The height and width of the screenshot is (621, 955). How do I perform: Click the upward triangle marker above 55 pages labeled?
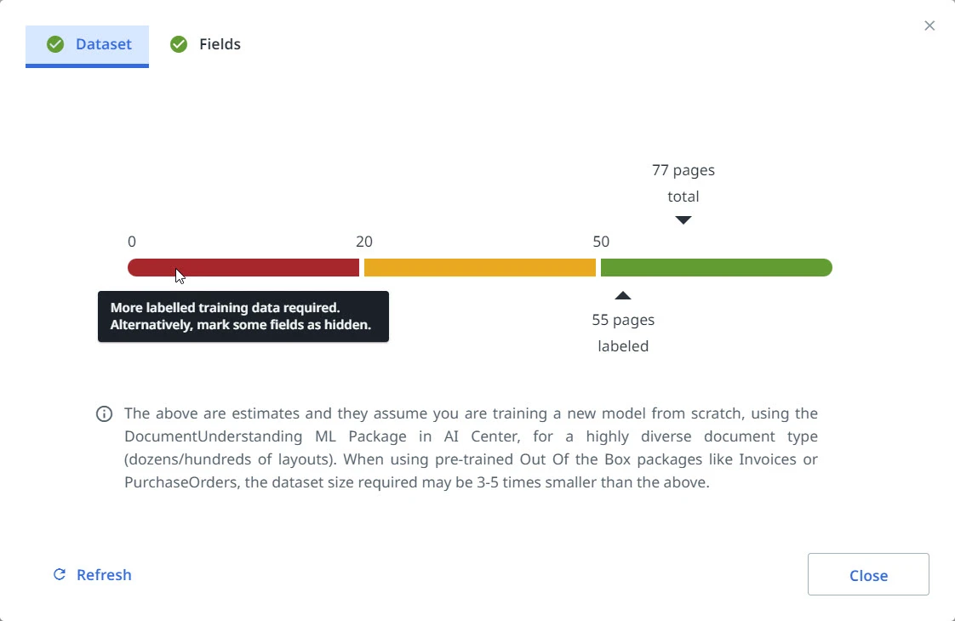622,295
